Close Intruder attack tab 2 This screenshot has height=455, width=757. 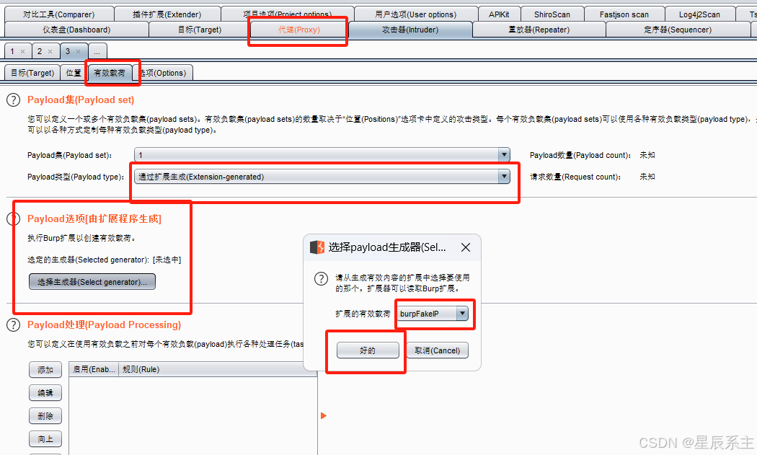pos(50,51)
